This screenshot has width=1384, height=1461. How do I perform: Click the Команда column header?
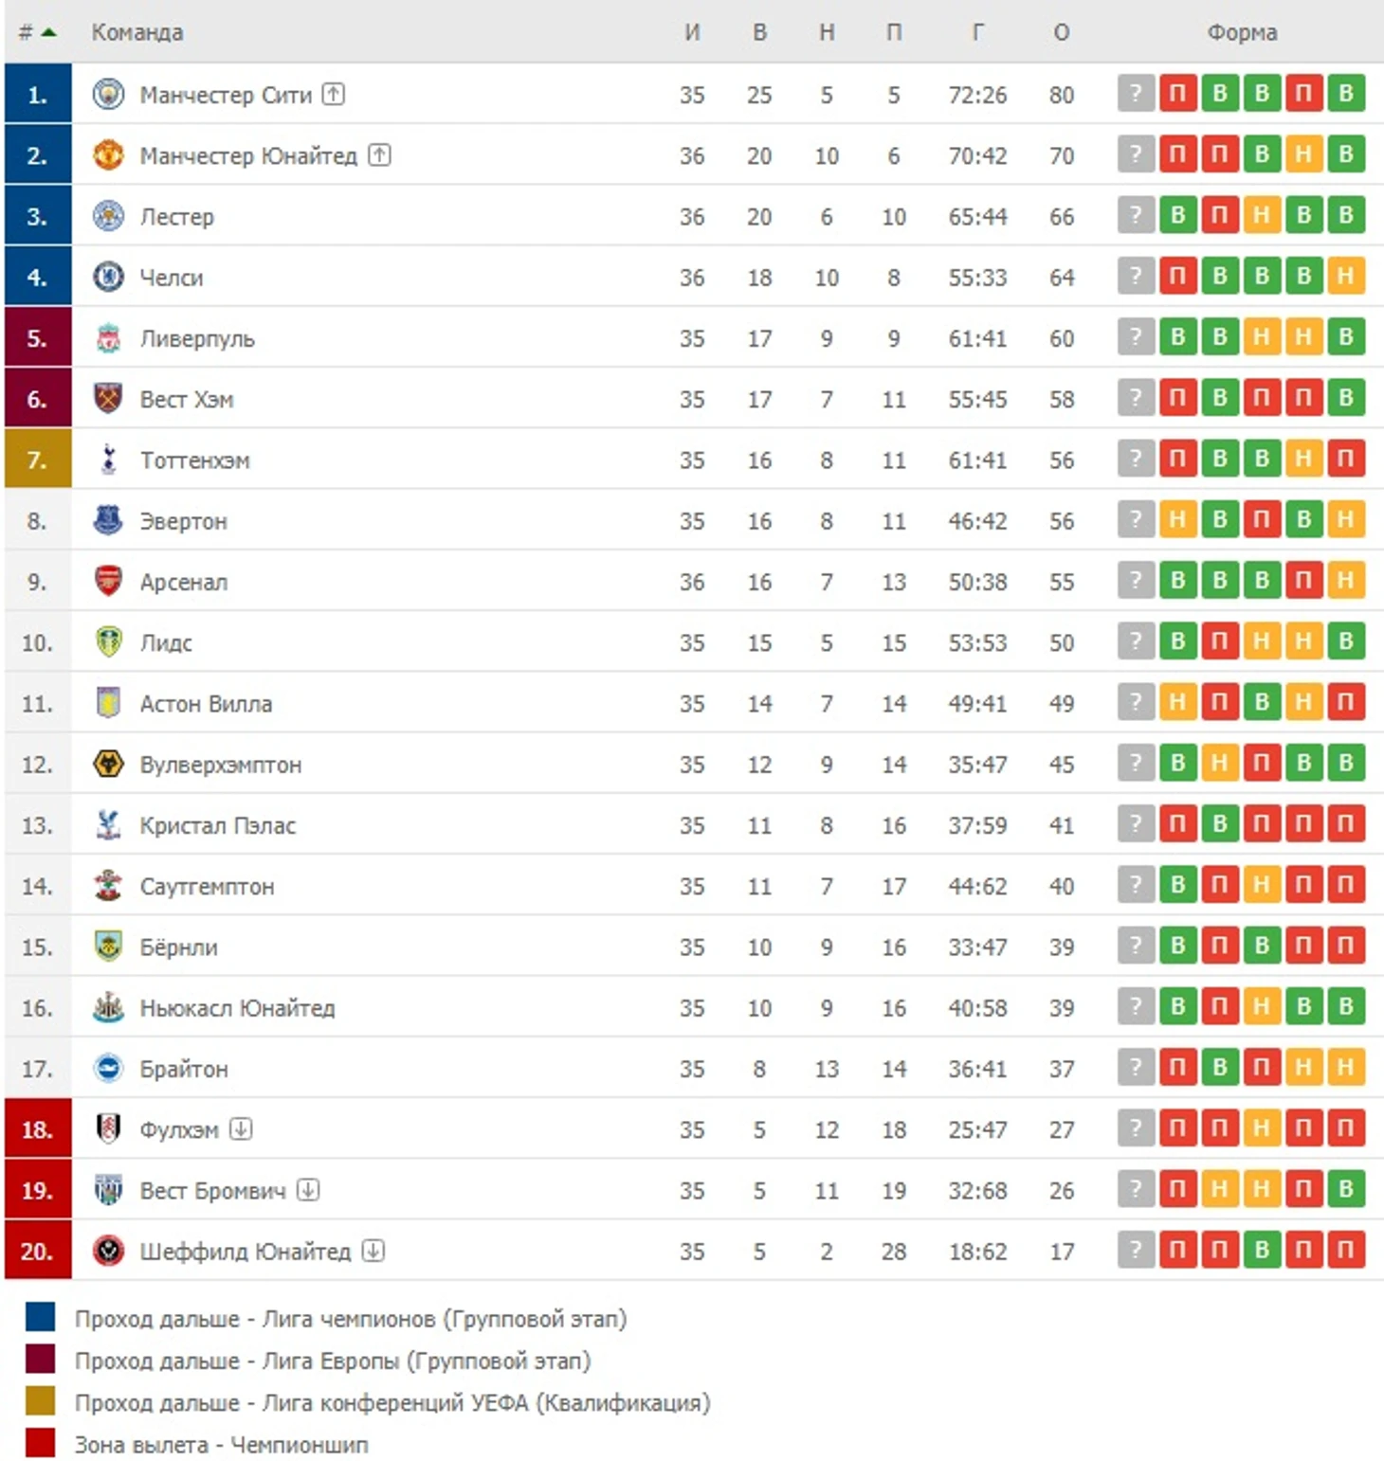coord(137,32)
